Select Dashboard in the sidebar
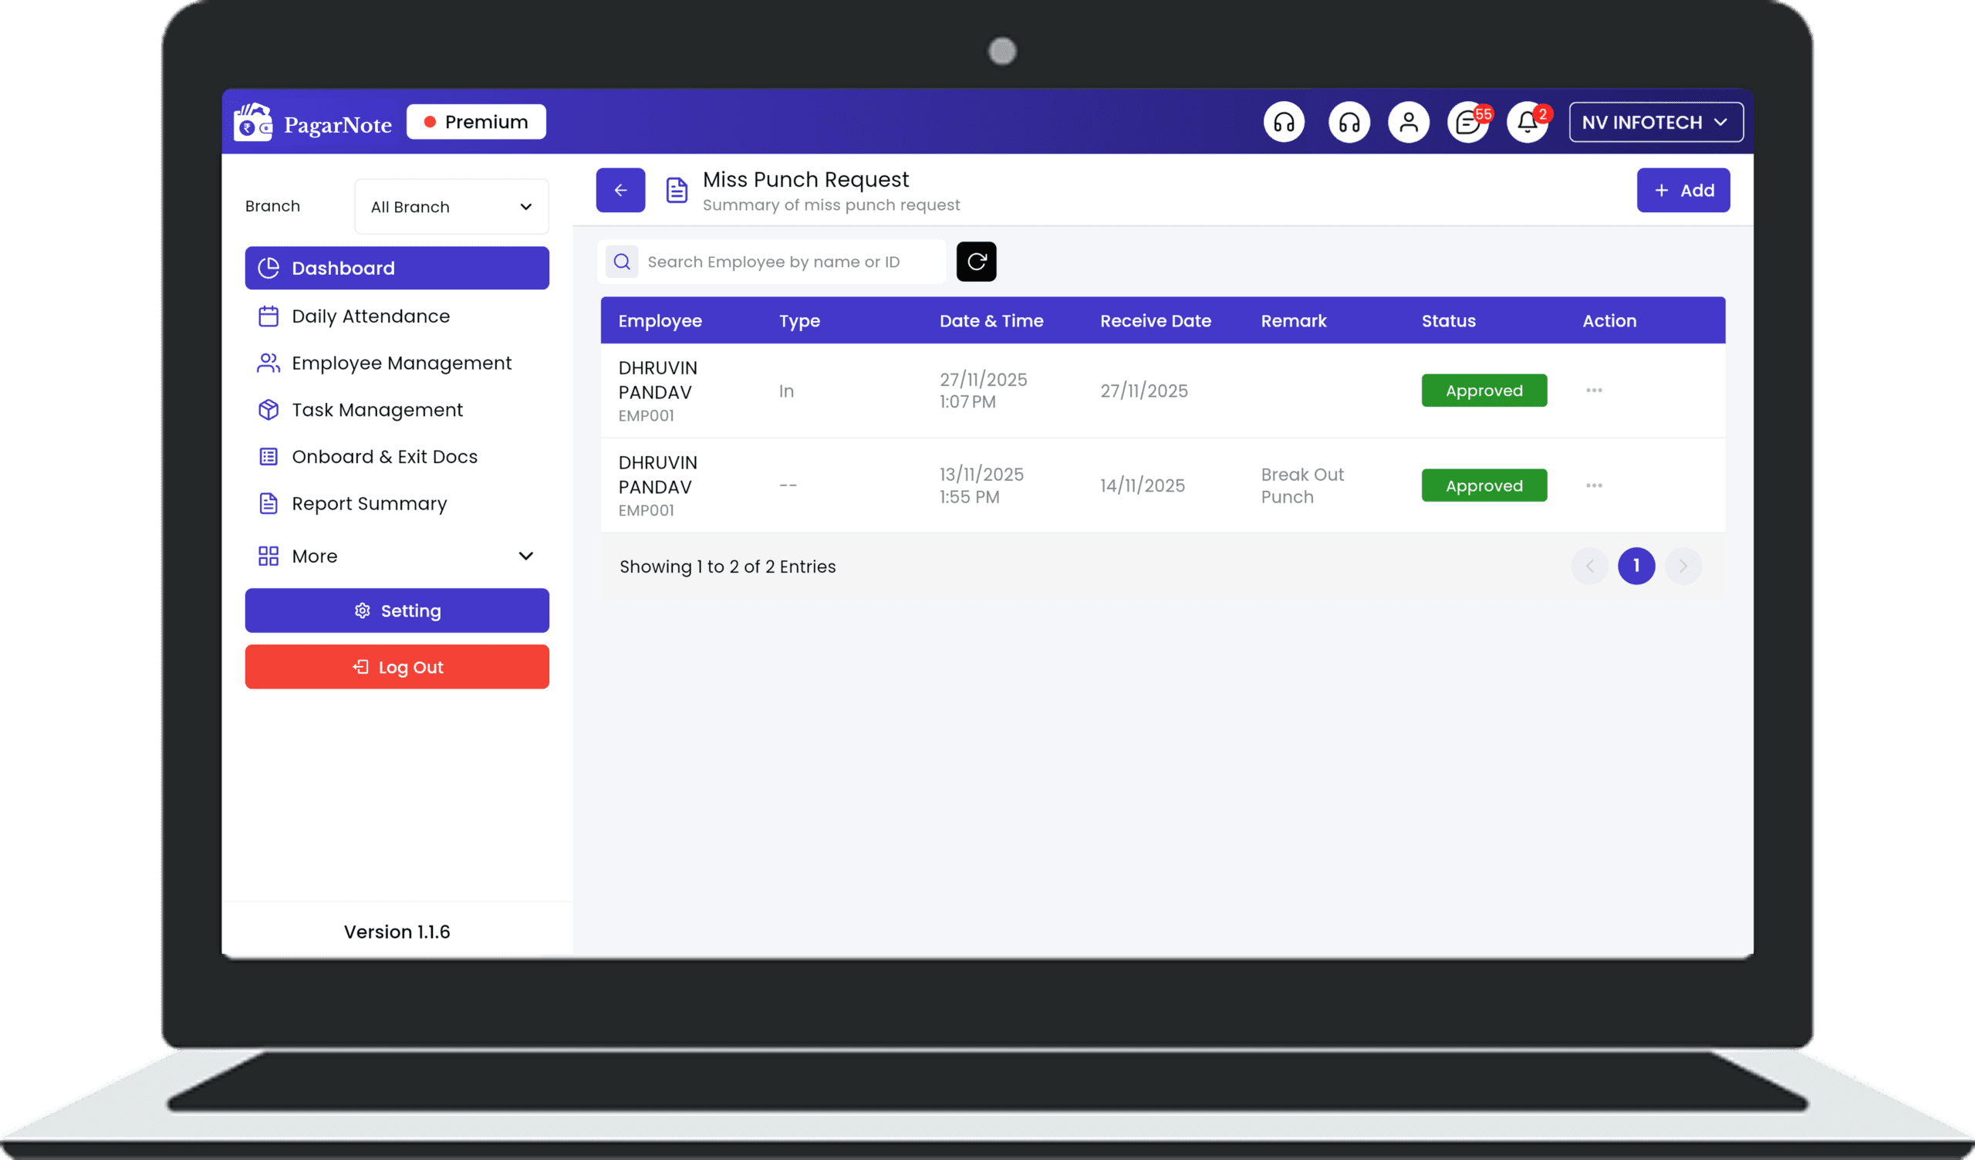 coord(397,268)
